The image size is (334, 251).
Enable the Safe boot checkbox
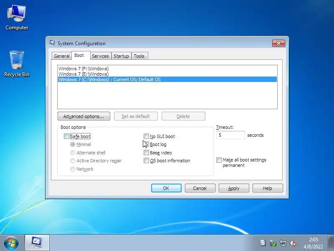pos(66,136)
